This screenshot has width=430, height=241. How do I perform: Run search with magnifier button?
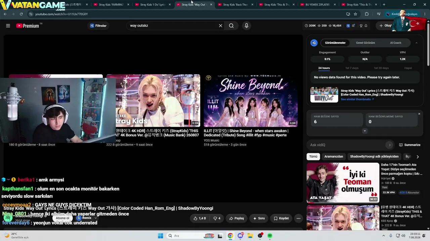(x=231, y=26)
